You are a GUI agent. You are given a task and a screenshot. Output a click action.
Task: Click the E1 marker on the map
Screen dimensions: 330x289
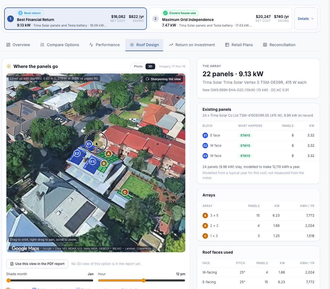(89, 144)
